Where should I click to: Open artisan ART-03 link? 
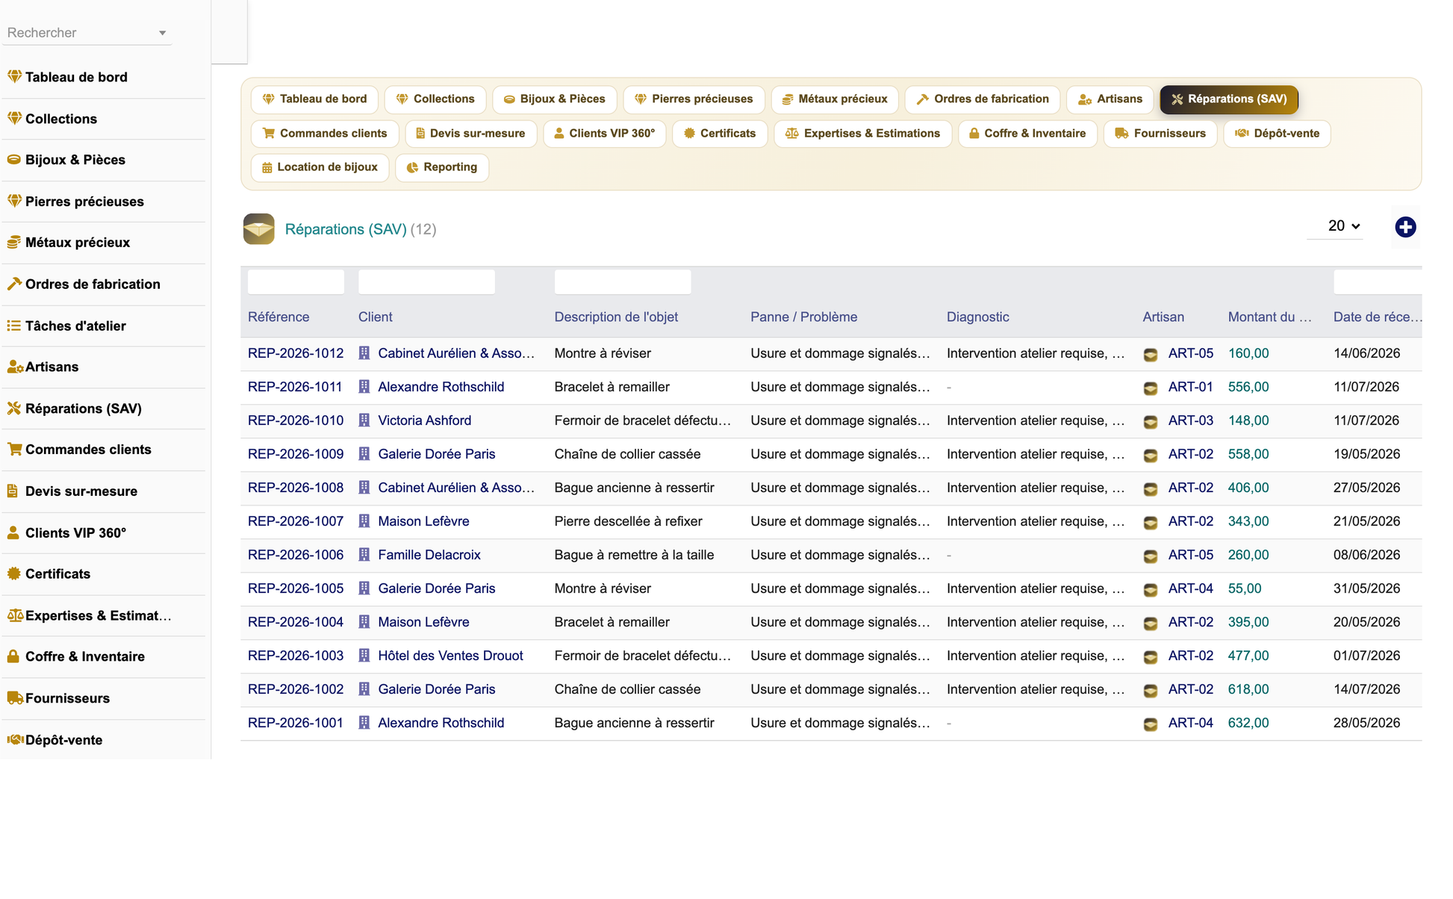point(1190,420)
